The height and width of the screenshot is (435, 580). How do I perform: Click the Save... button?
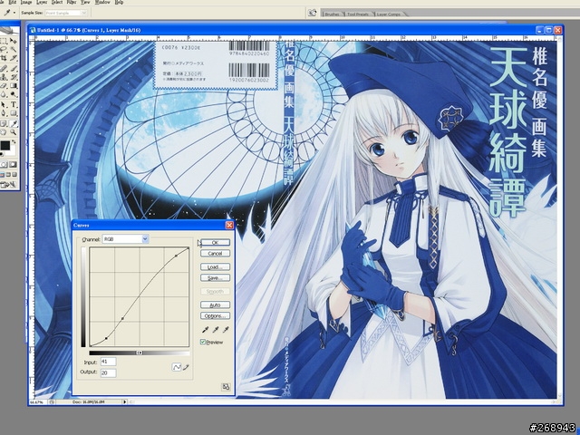click(215, 278)
